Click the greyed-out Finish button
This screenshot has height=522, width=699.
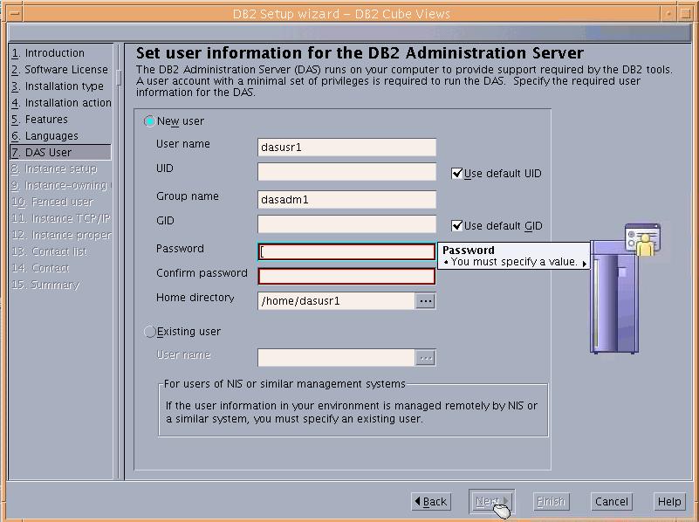click(551, 502)
